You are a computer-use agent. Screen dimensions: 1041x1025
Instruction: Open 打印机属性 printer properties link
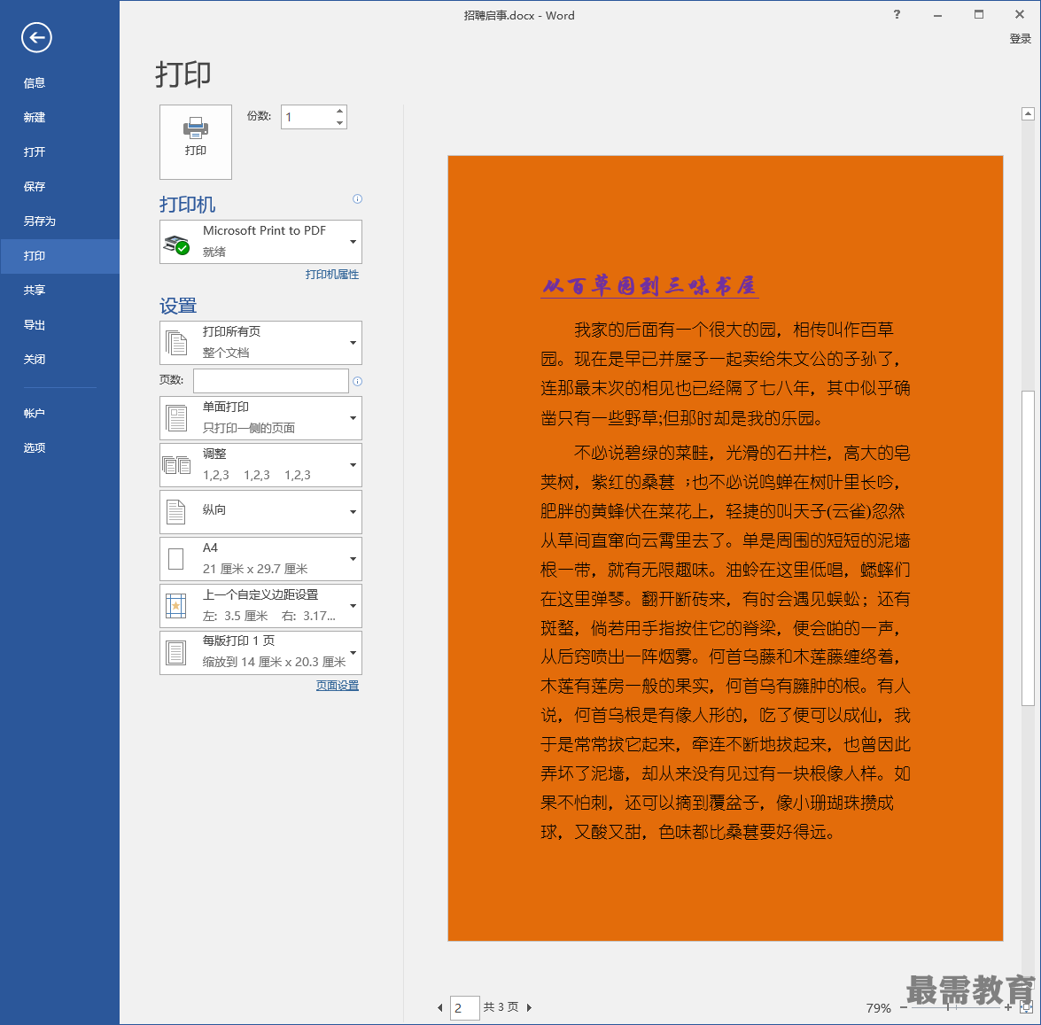pos(332,274)
